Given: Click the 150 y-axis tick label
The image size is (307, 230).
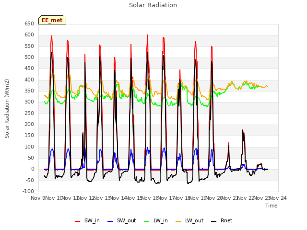Looking at the screenshot, I should (x=29, y=135).
